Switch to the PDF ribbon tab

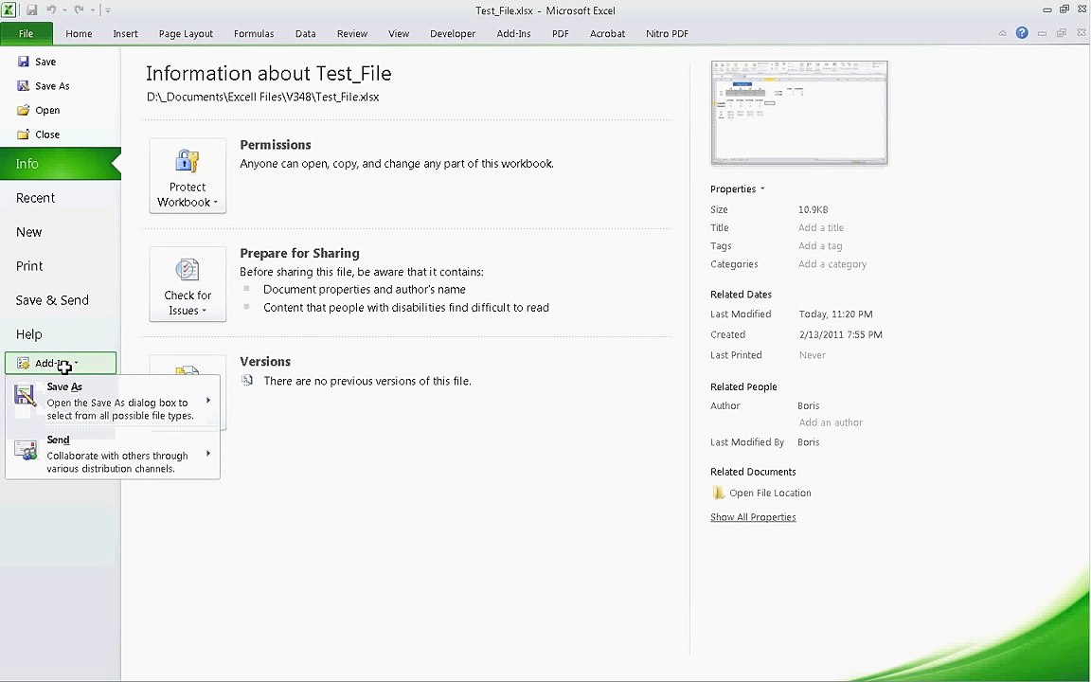pos(560,33)
